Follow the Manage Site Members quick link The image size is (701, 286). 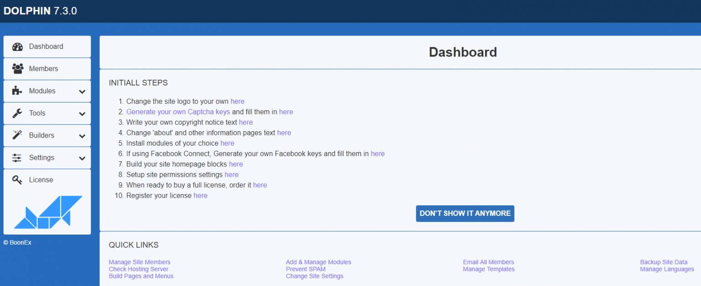[x=139, y=262]
